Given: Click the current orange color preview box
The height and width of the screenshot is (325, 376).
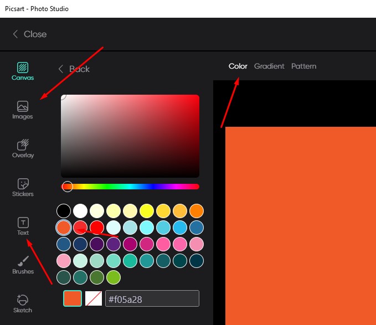Looking at the screenshot, I should coord(73,299).
